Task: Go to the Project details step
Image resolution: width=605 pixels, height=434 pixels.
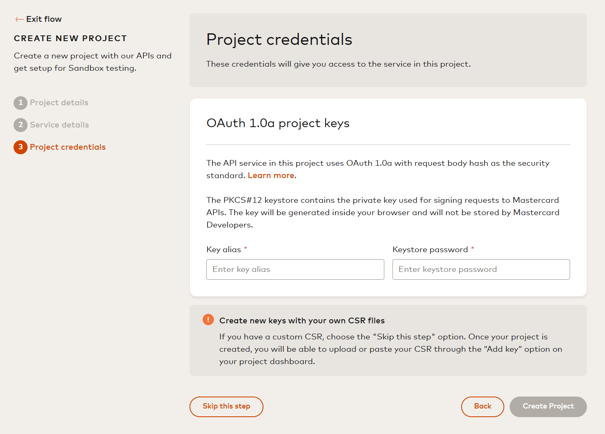Action: pos(59,103)
